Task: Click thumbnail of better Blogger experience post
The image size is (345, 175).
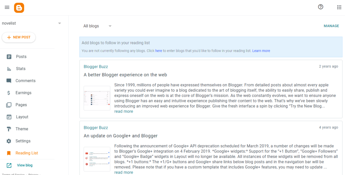Action: tap(97, 98)
